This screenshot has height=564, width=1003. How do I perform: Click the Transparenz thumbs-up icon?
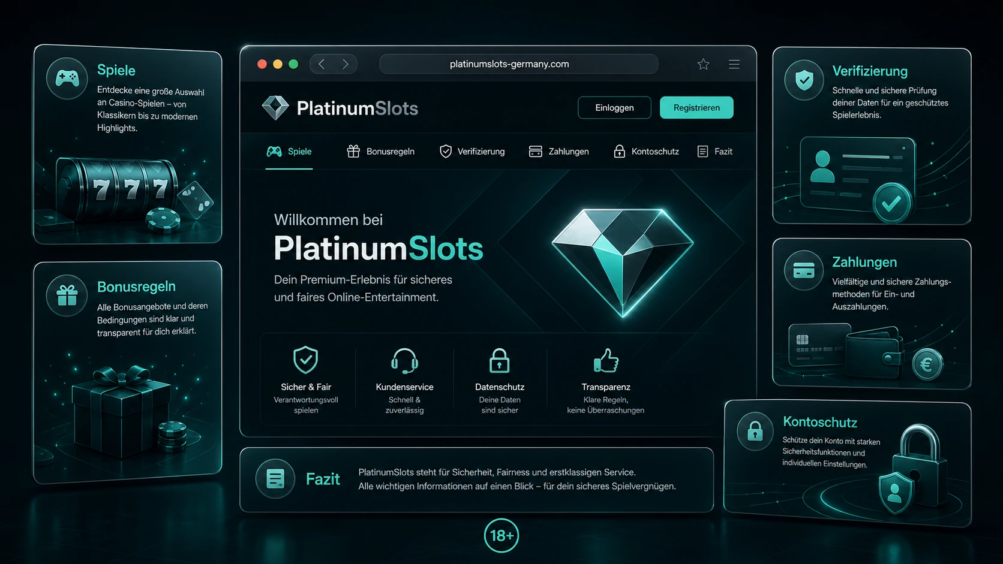606,361
